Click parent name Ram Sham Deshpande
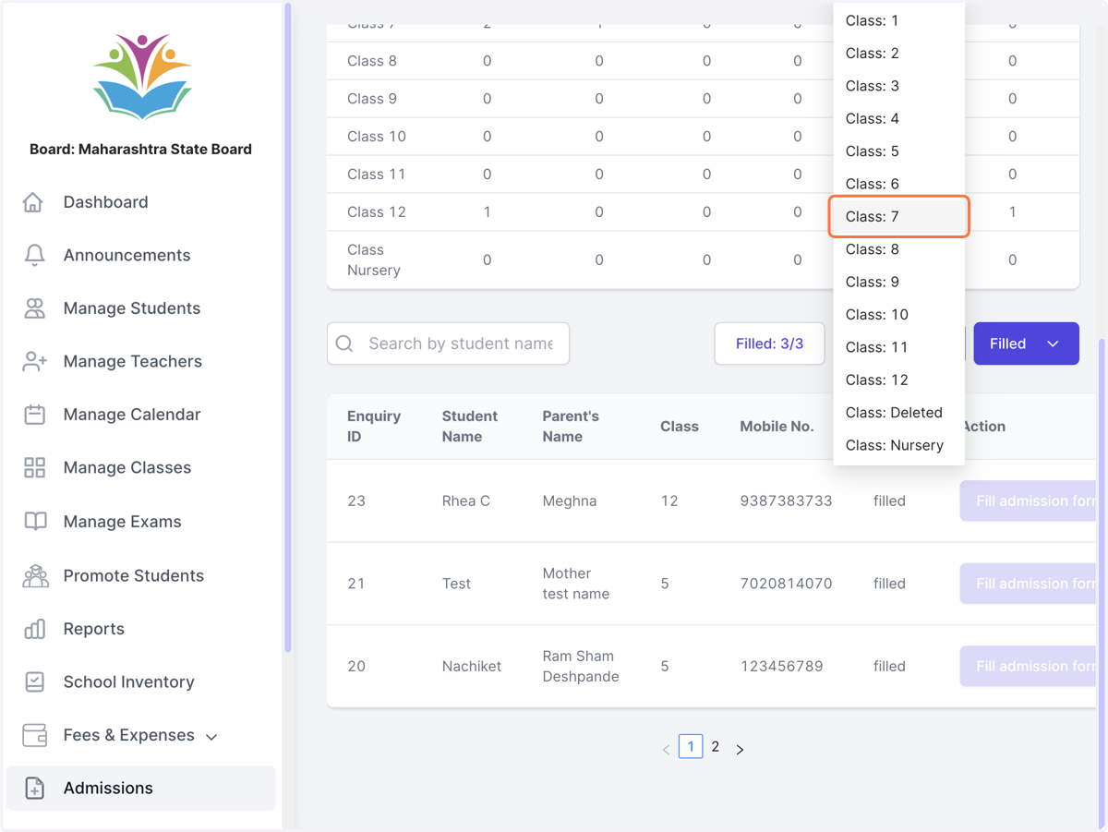 [581, 666]
